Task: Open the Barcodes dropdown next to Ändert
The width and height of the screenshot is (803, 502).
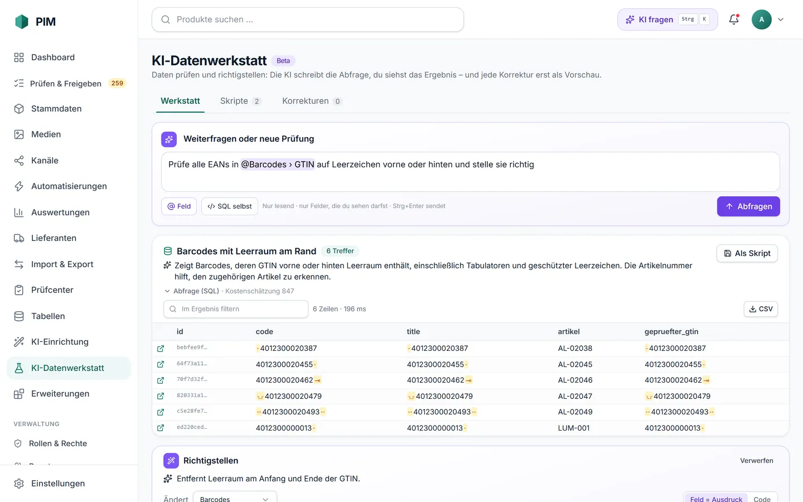Action: tap(235, 499)
